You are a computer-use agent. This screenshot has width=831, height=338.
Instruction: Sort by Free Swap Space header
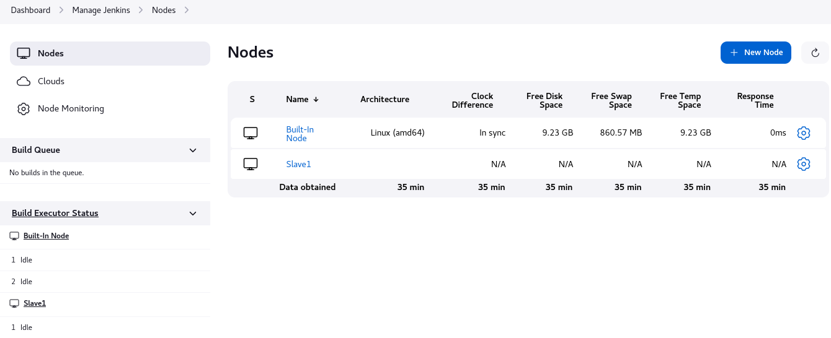(x=611, y=100)
